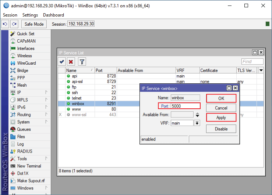Select the api service row

coord(161,76)
